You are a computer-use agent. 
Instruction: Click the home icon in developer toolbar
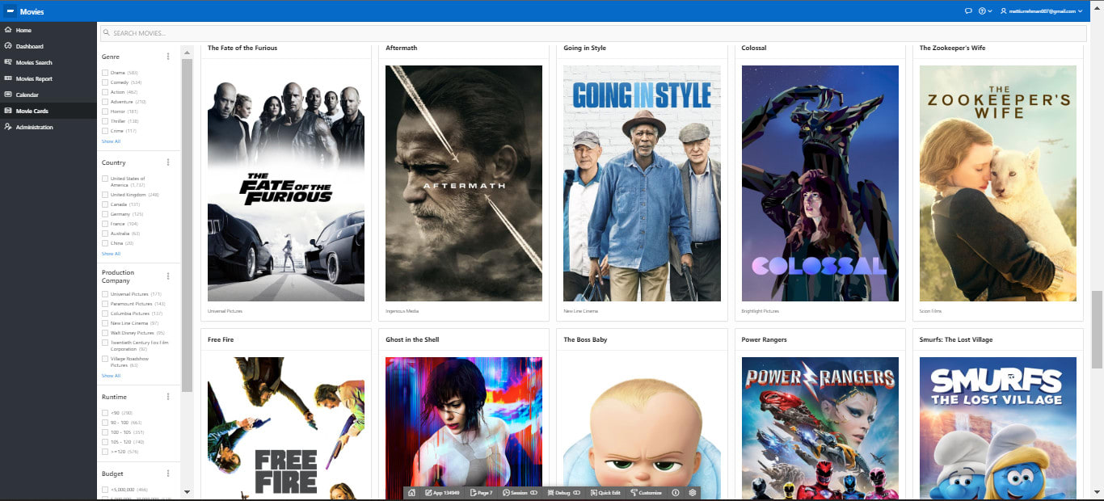[411, 493]
